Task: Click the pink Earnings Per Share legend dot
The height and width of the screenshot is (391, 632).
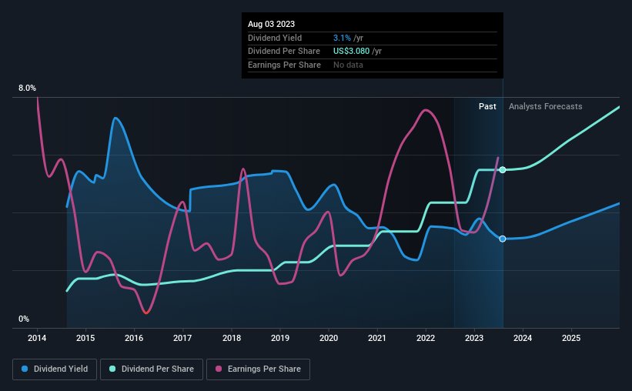Action: pos(219,369)
